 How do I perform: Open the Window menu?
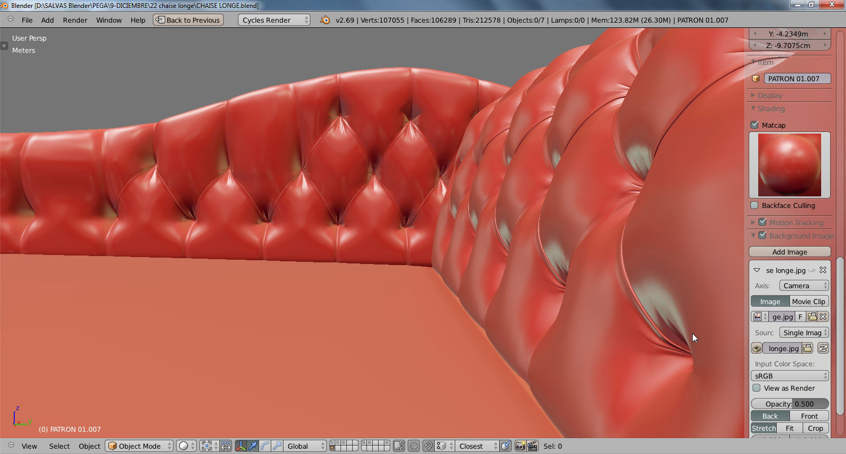point(109,20)
